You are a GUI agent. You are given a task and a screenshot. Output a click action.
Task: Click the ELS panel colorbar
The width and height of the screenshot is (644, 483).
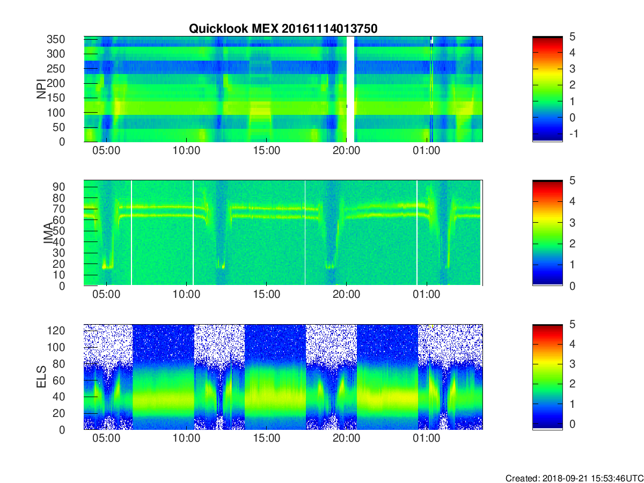(x=547, y=377)
